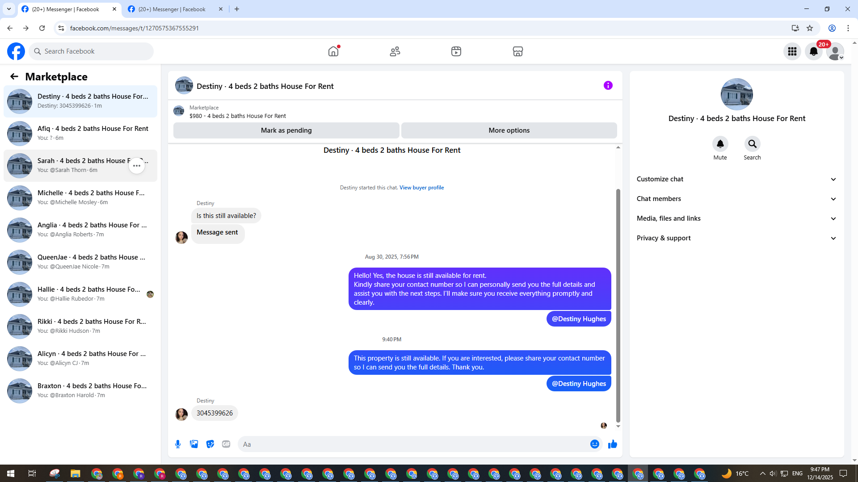Click the browser address bar URL

point(134,28)
